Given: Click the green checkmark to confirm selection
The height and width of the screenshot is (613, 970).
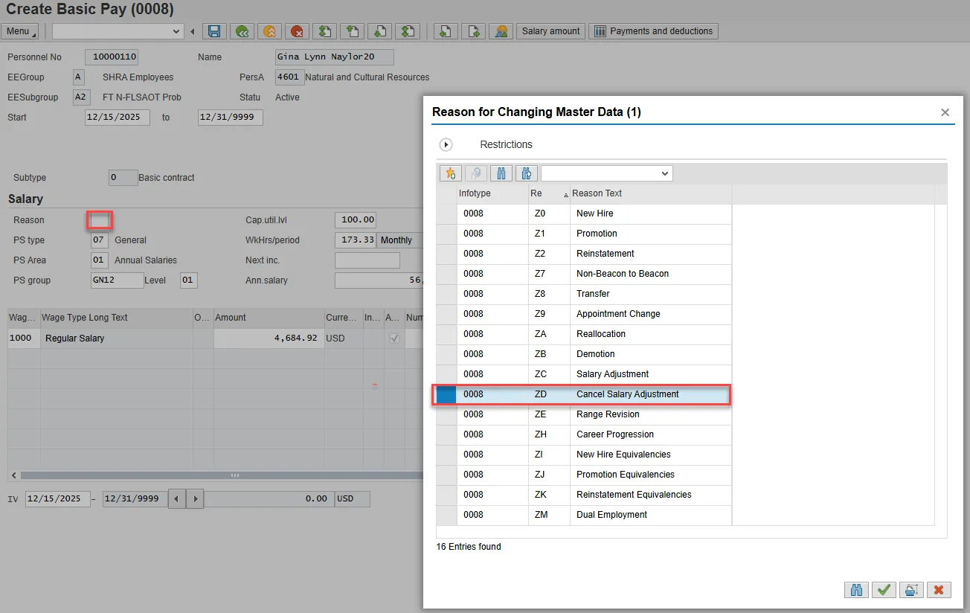Looking at the screenshot, I should click(884, 590).
